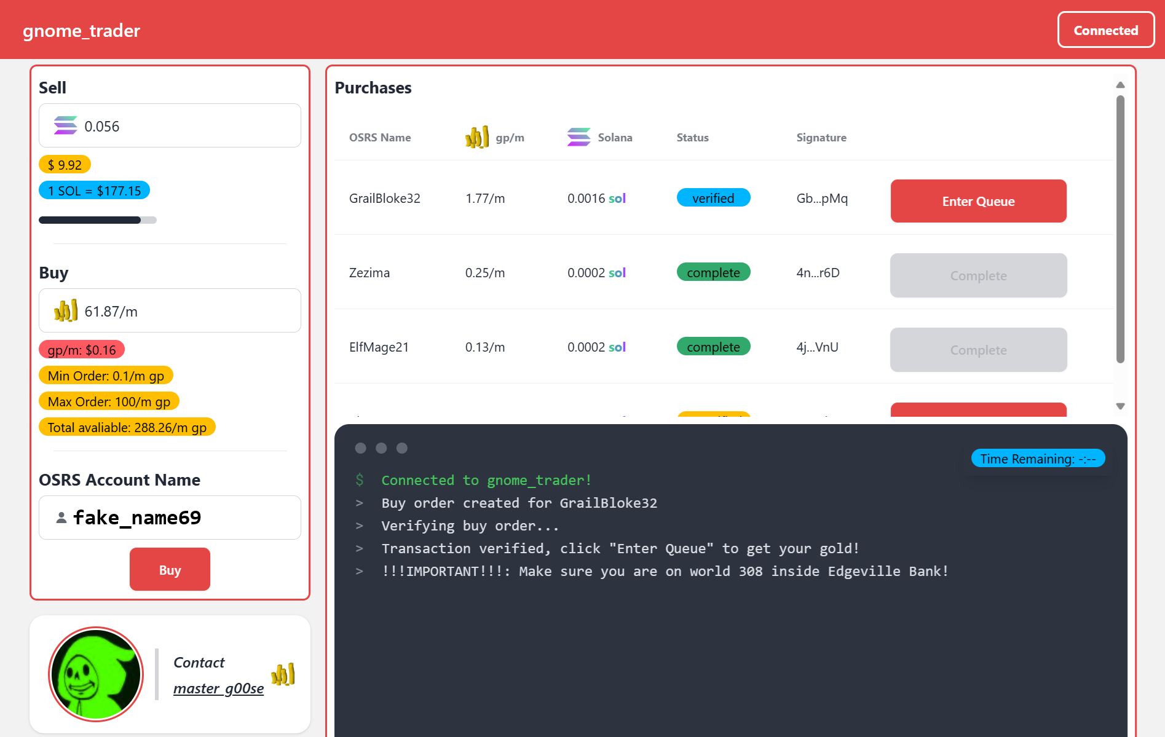Click the Zezima name cell

point(369,273)
